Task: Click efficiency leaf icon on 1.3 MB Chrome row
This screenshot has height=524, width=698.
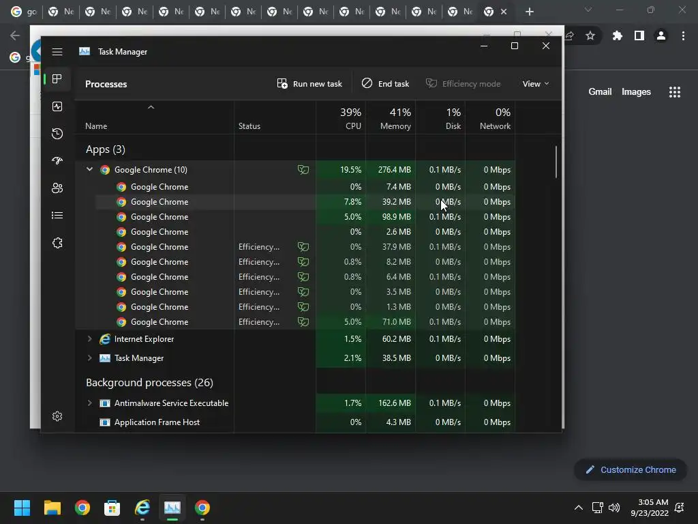Action: (x=303, y=307)
